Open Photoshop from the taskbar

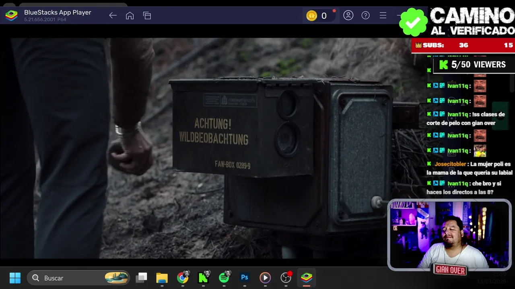click(245, 277)
